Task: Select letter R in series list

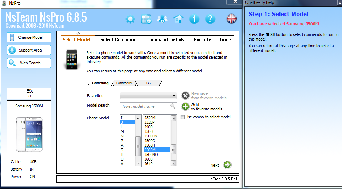Action: 127,145
